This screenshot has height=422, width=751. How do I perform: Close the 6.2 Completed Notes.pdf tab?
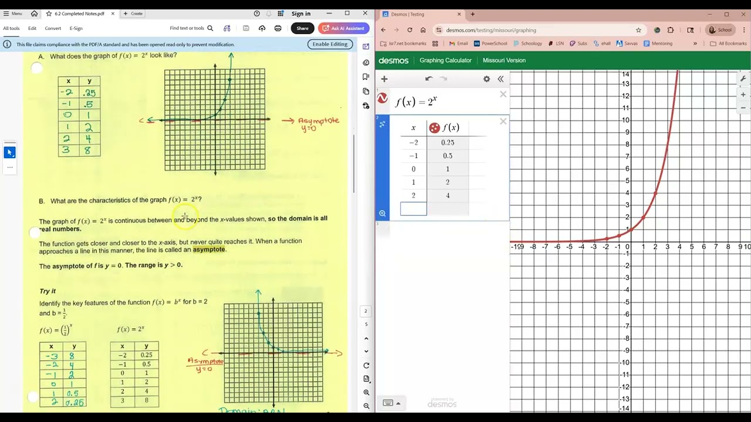click(113, 13)
